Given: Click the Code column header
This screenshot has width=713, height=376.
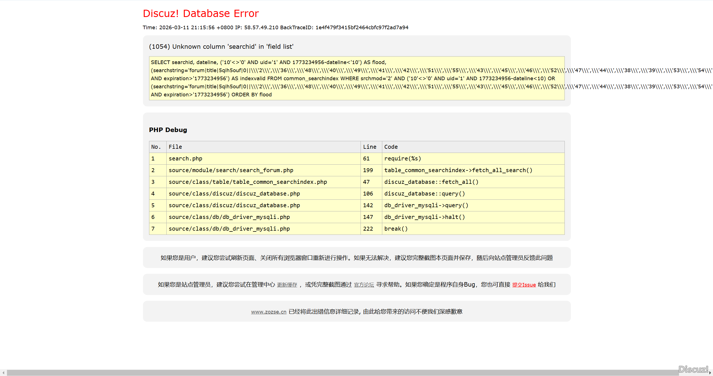Looking at the screenshot, I should coord(391,147).
